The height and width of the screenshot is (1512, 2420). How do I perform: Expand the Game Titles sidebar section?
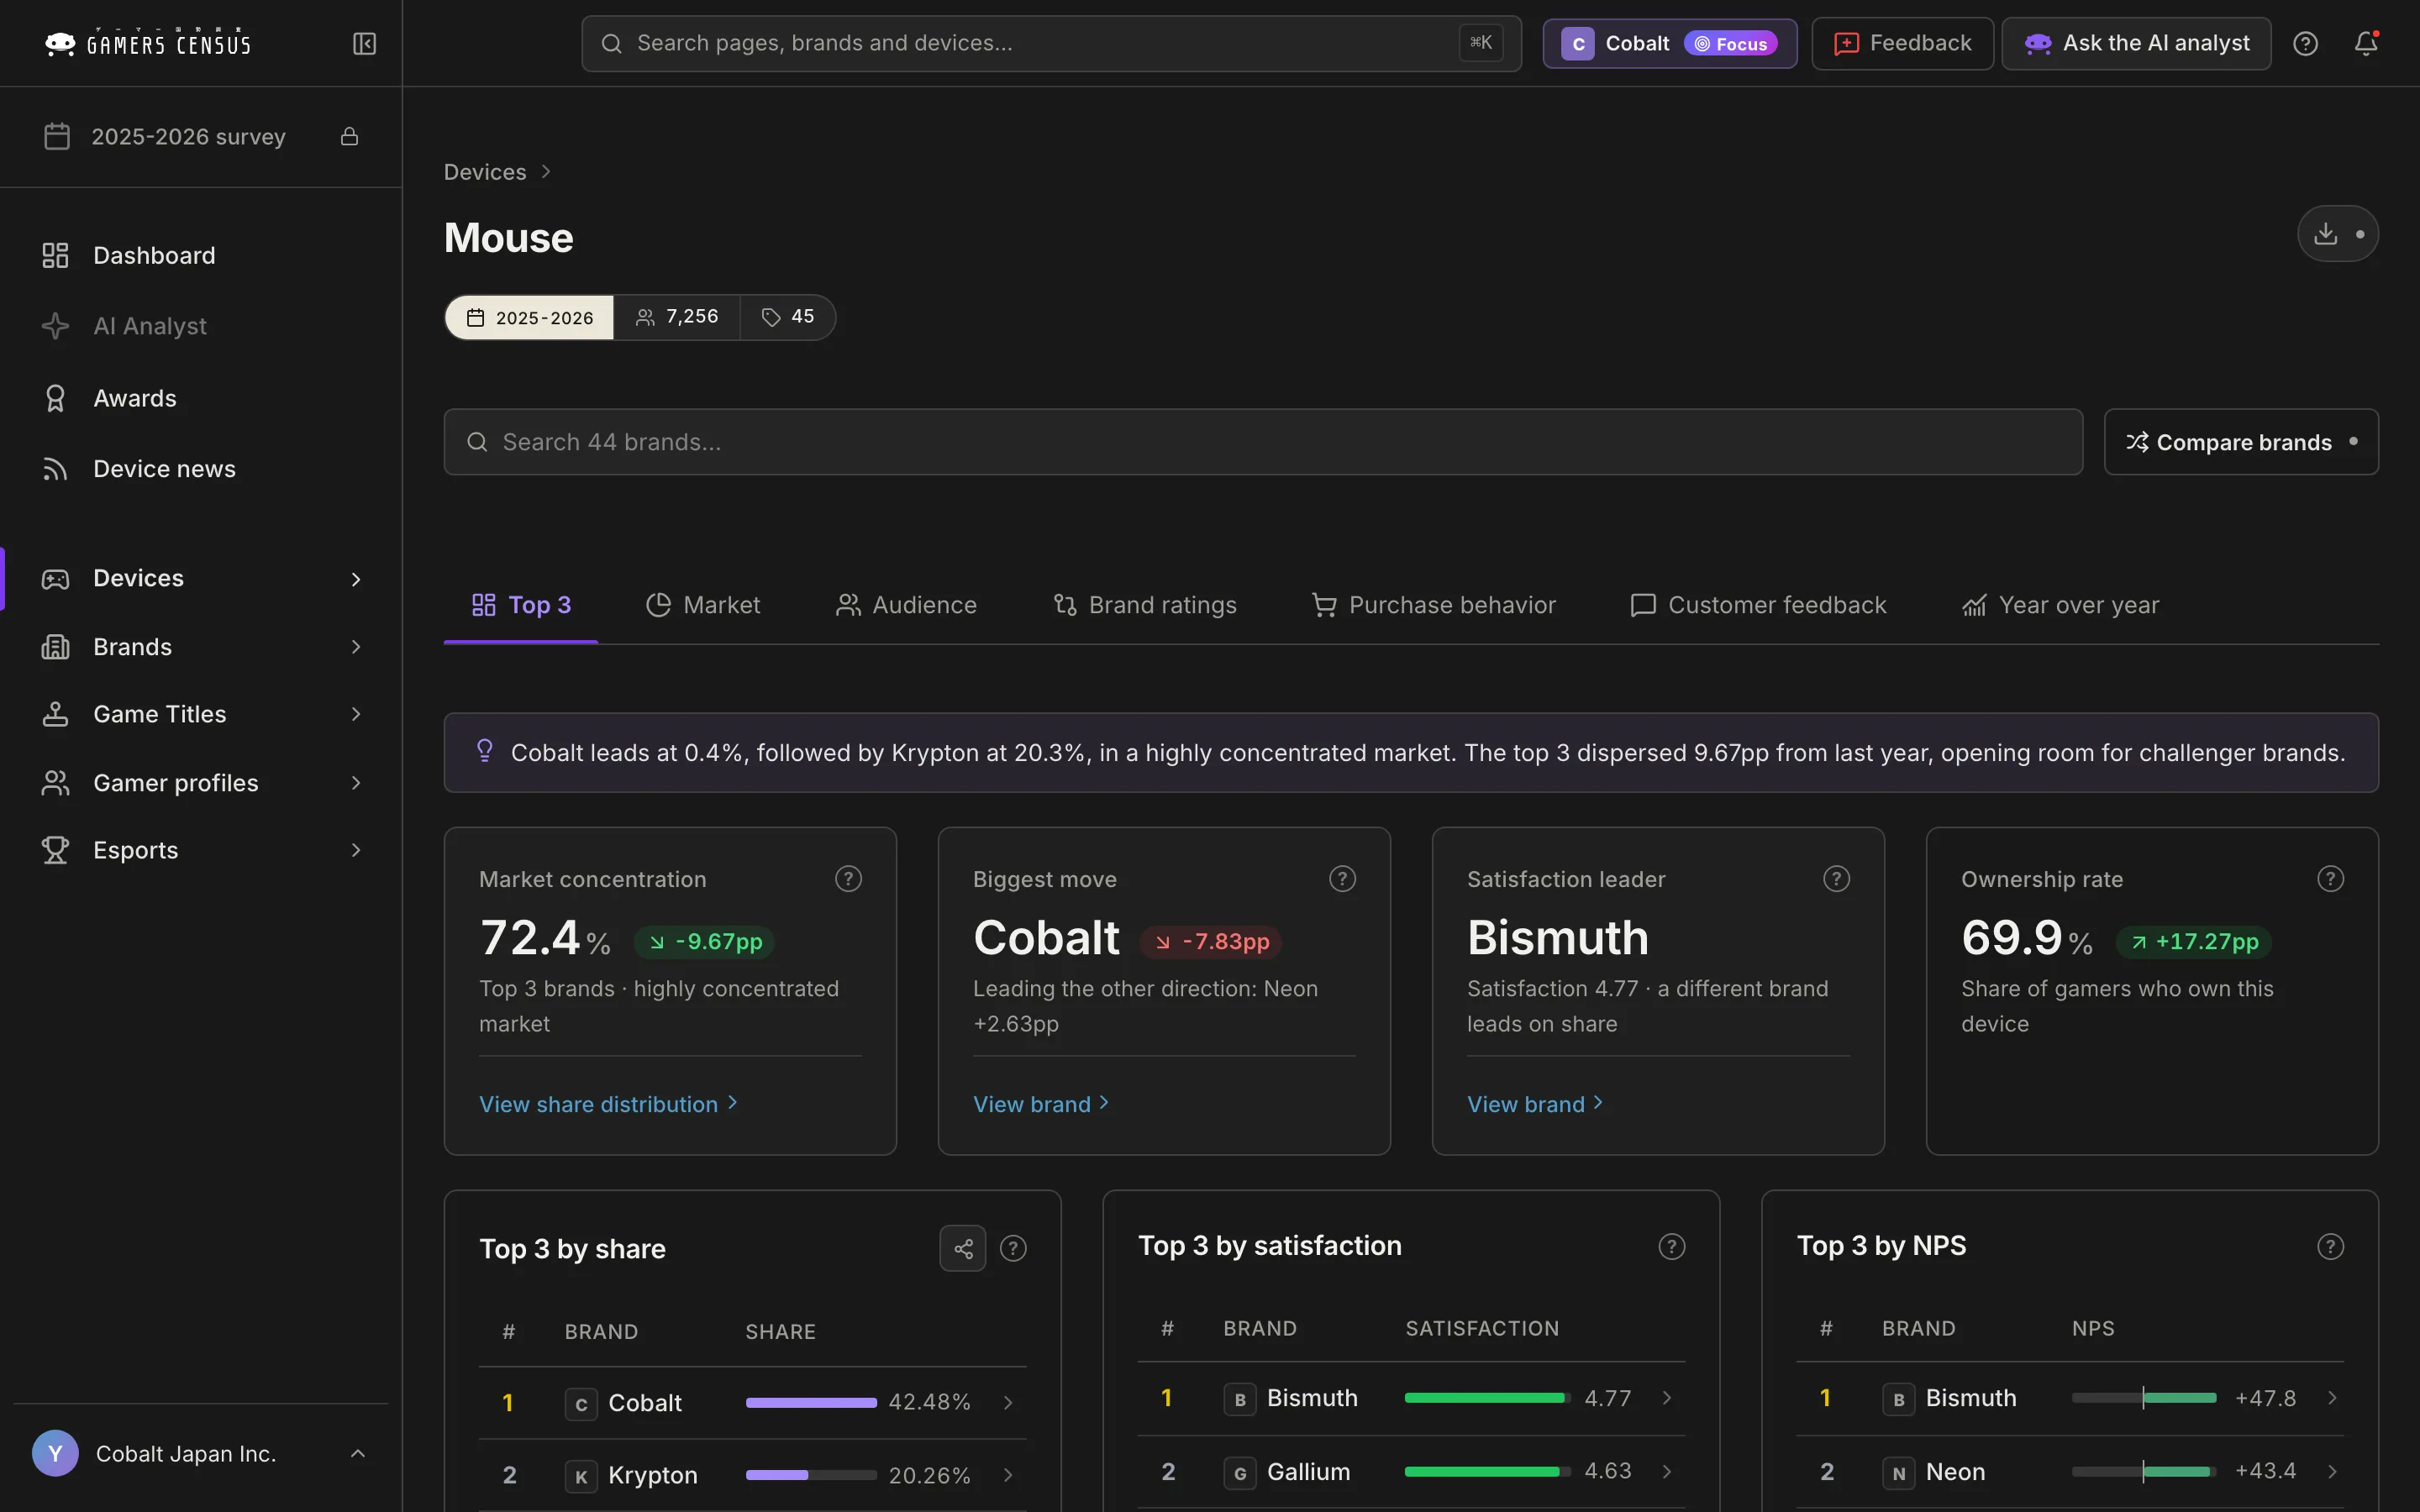(201, 714)
